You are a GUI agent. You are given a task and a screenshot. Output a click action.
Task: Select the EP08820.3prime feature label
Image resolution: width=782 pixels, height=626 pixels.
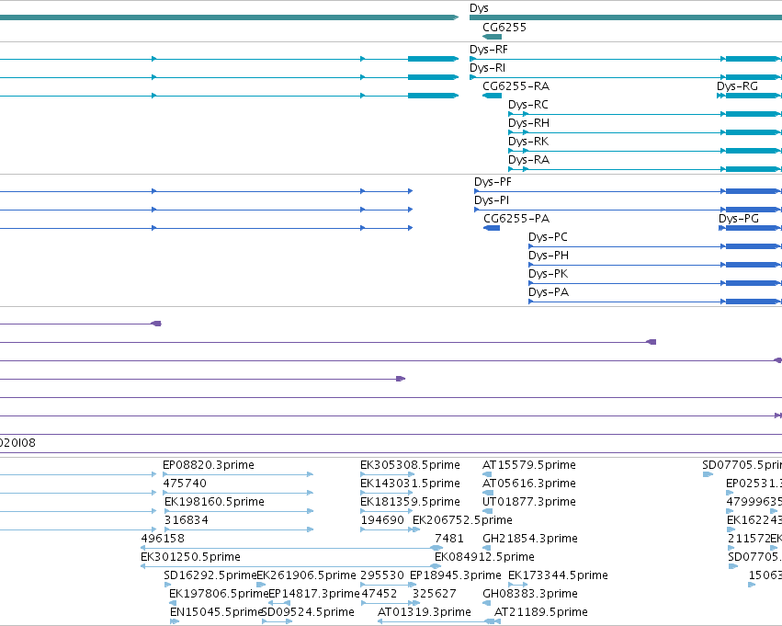pos(209,465)
